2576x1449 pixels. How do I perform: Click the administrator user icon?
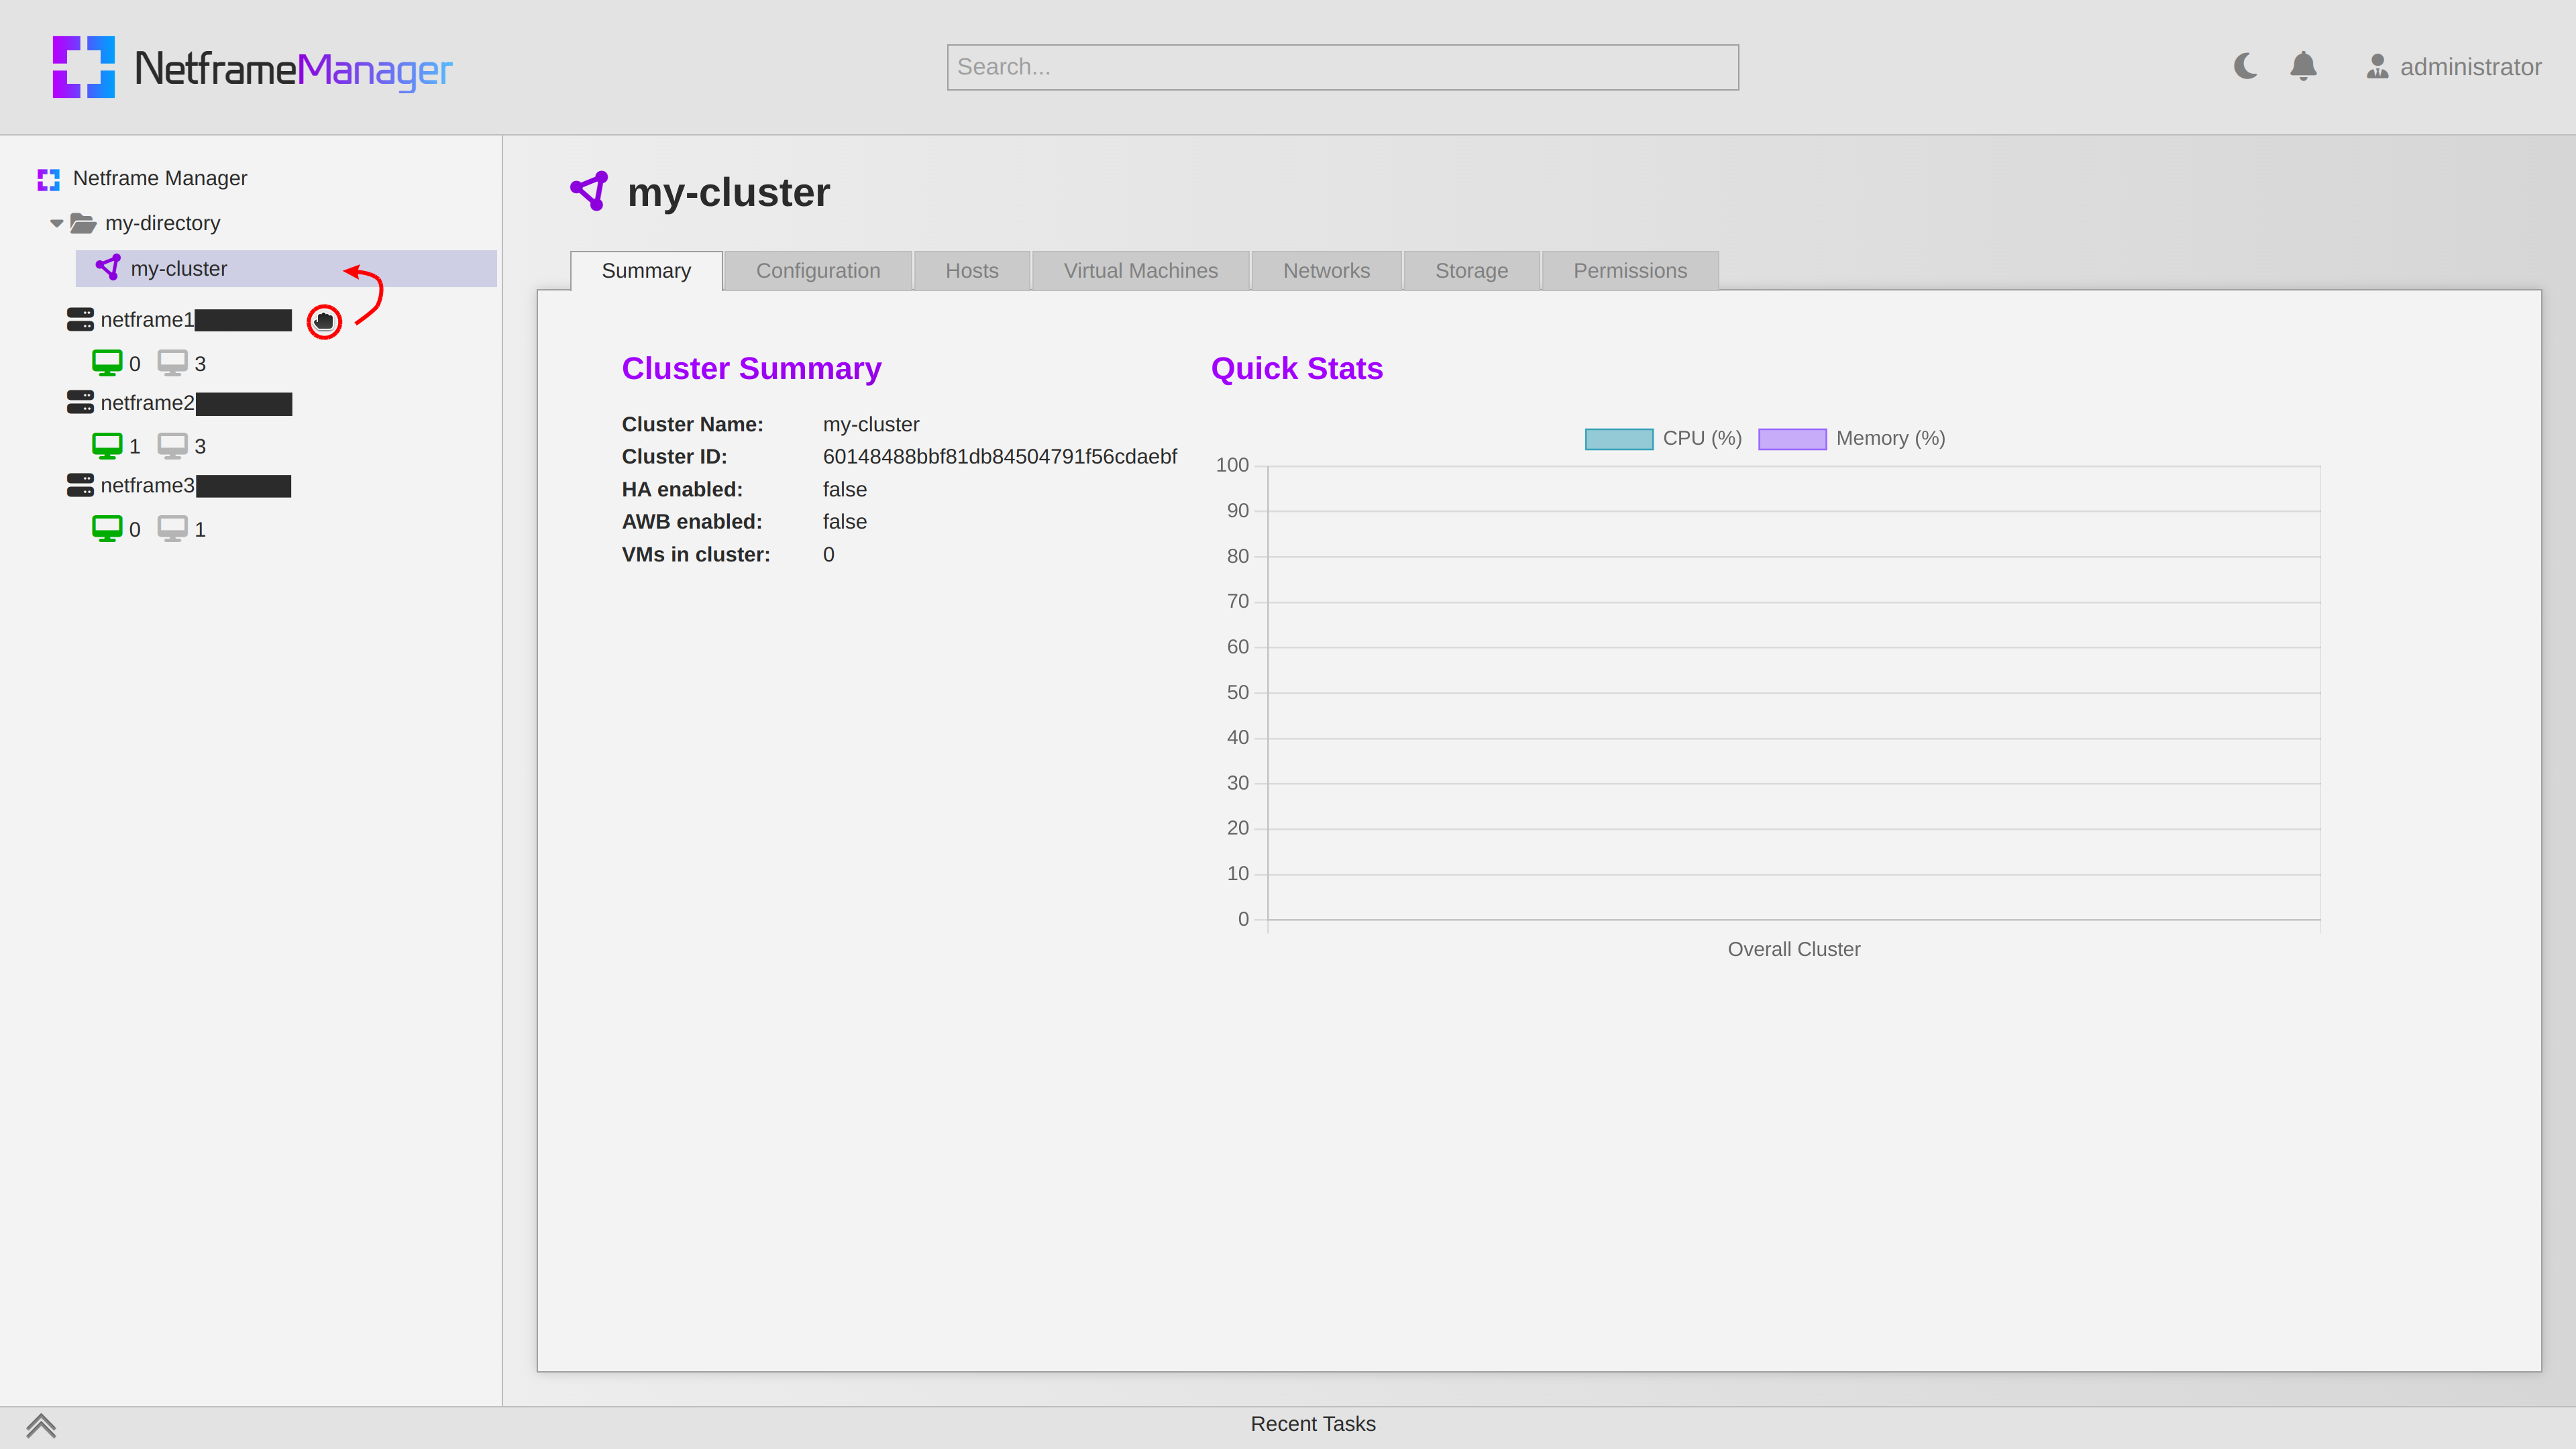pos(2377,66)
